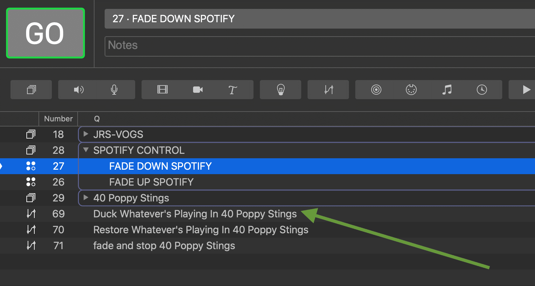Screen dimensions: 535x286
Task: Click cue number 26
Action: [58, 182]
